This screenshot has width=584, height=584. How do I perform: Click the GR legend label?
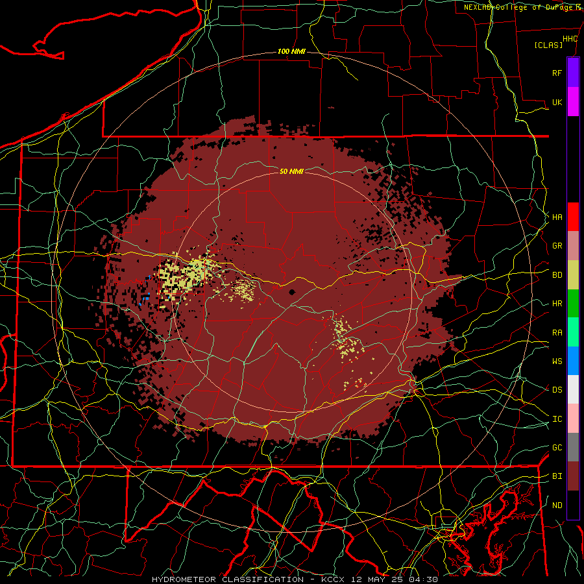[x=557, y=245]
